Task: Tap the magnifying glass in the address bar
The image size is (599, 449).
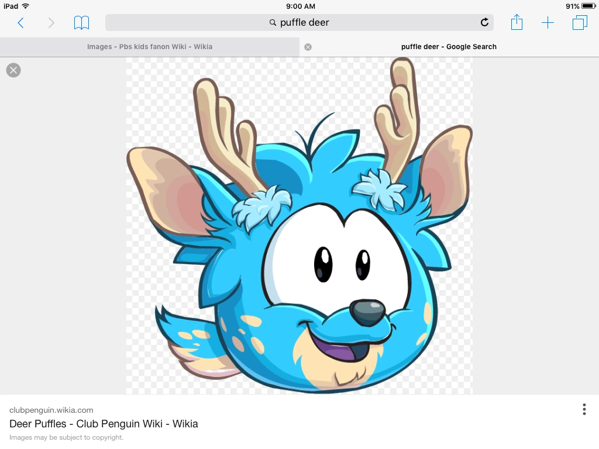Action: [273, 22]
